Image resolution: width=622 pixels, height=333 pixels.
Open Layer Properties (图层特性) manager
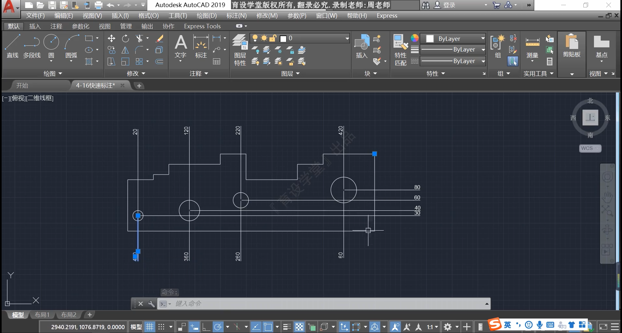[240, 50]
